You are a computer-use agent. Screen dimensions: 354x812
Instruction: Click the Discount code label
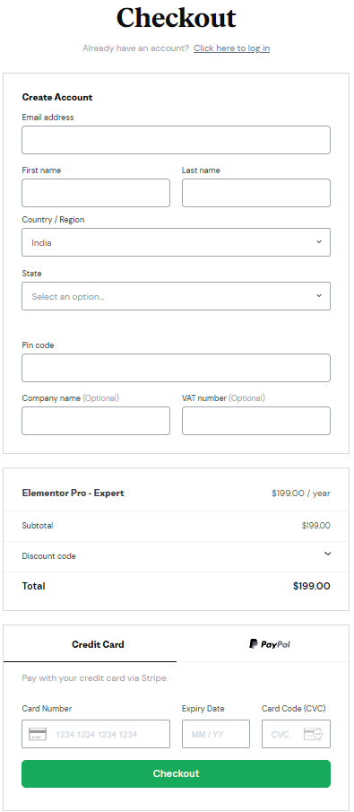pos(48,556)
